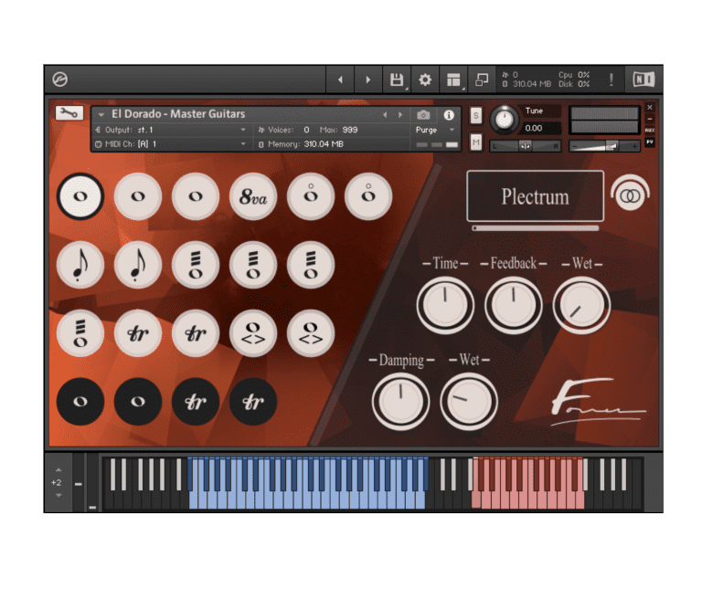Open the save icon dropdown corner arrow

407,89
